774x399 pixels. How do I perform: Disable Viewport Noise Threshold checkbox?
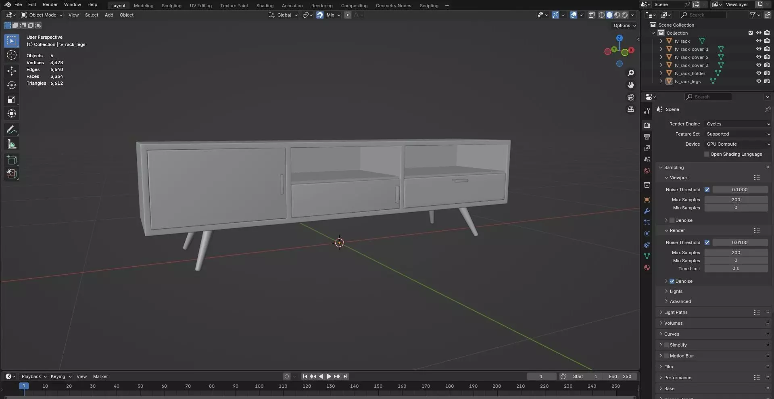(707, 190)
